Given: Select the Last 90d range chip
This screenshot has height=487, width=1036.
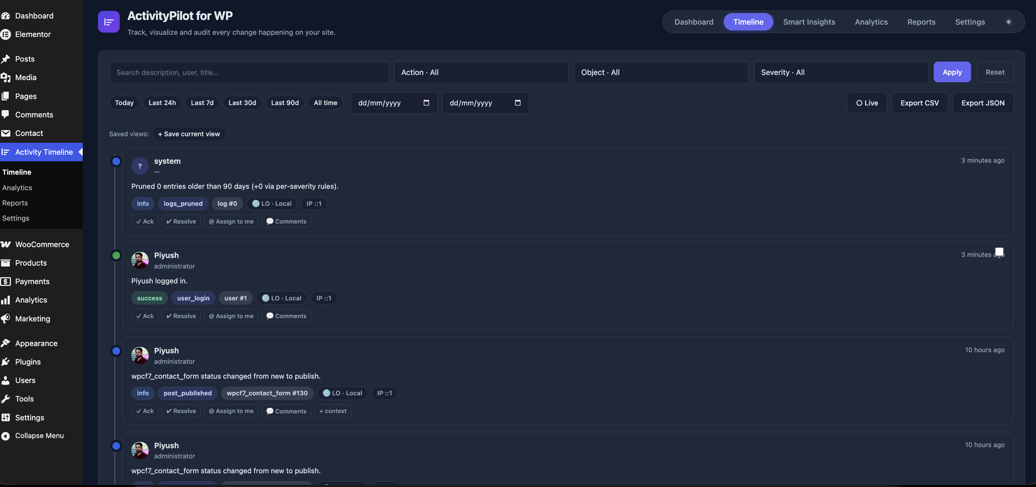Looking at the screenshot, I should tap(285, 103).
